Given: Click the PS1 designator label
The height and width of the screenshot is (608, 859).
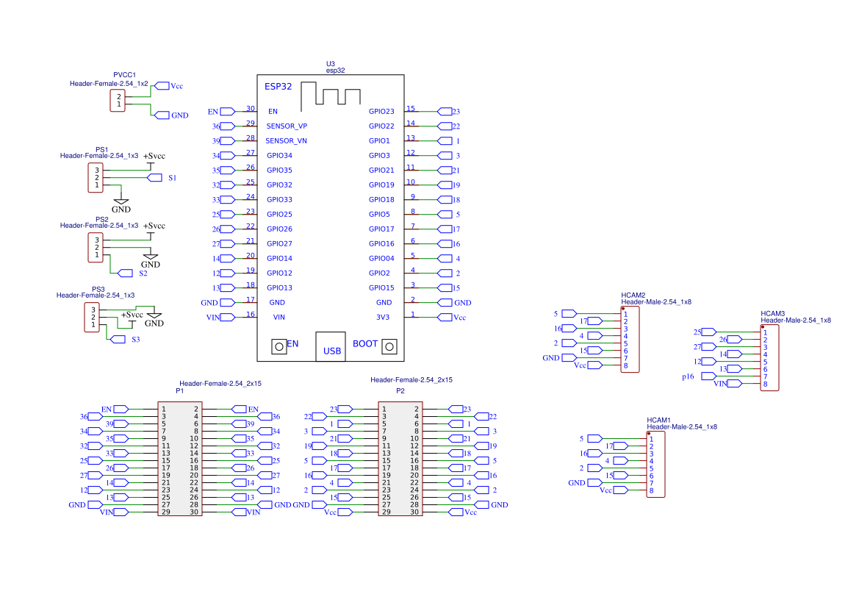Looking at the screenshot, I should [102, 149].
